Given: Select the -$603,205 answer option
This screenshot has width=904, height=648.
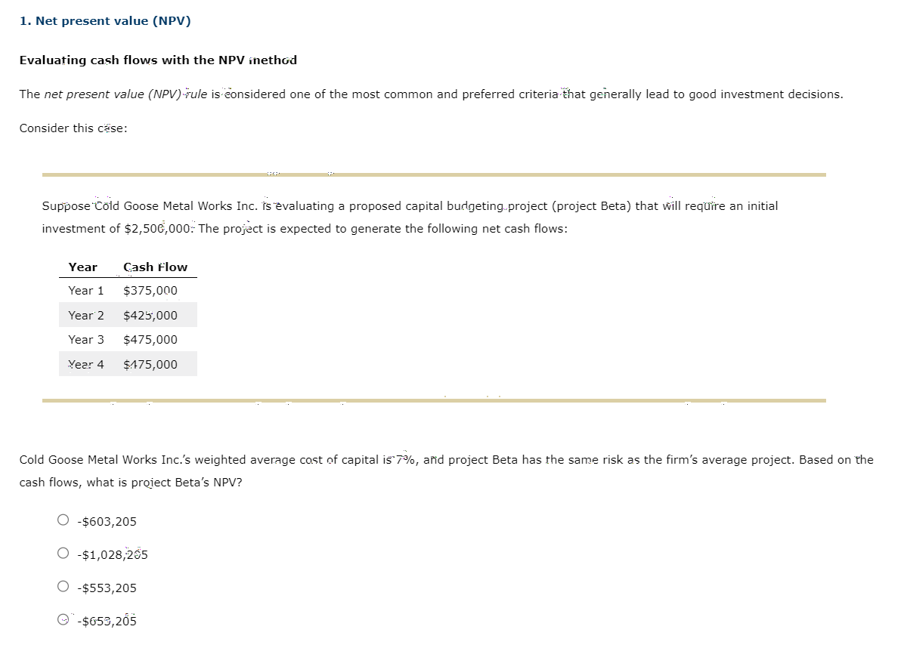Looking at the screenshot, I should pyautogui.click(x=63, y=521).
